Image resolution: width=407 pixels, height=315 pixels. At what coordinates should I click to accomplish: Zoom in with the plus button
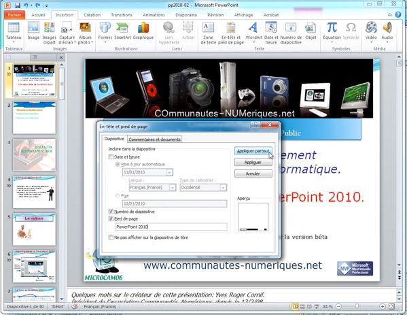click(x=383, y=307)
